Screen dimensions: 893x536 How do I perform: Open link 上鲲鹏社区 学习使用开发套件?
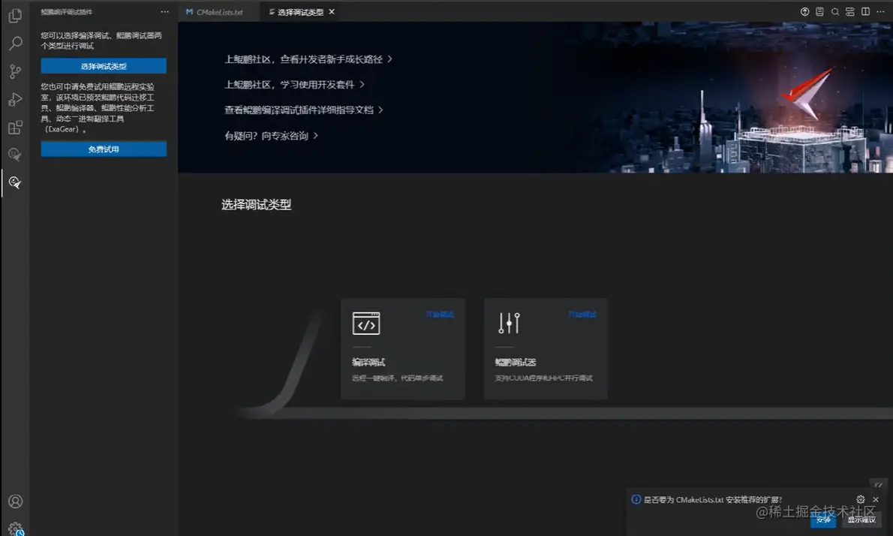click(294, 84)
